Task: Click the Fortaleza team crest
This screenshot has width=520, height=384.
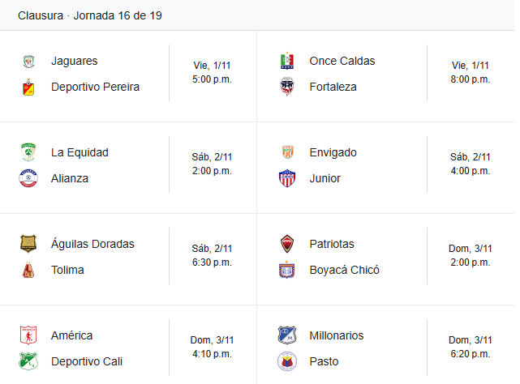Action: [287, 87]
